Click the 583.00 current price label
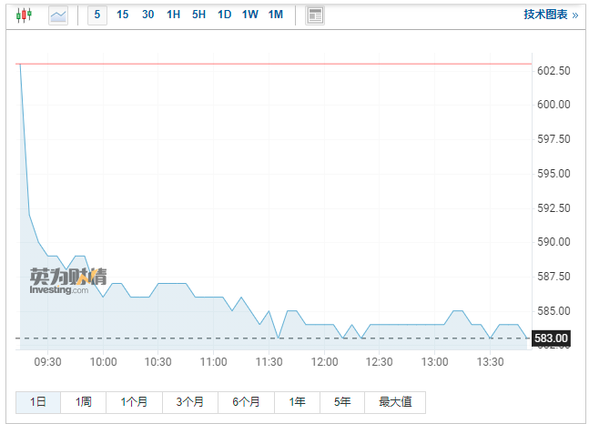This screenshot has width=589, height=424. (551, 338)
